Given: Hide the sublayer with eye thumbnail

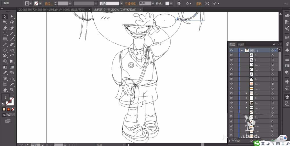Looking at the screenshot, I should (x=231, y=103).
